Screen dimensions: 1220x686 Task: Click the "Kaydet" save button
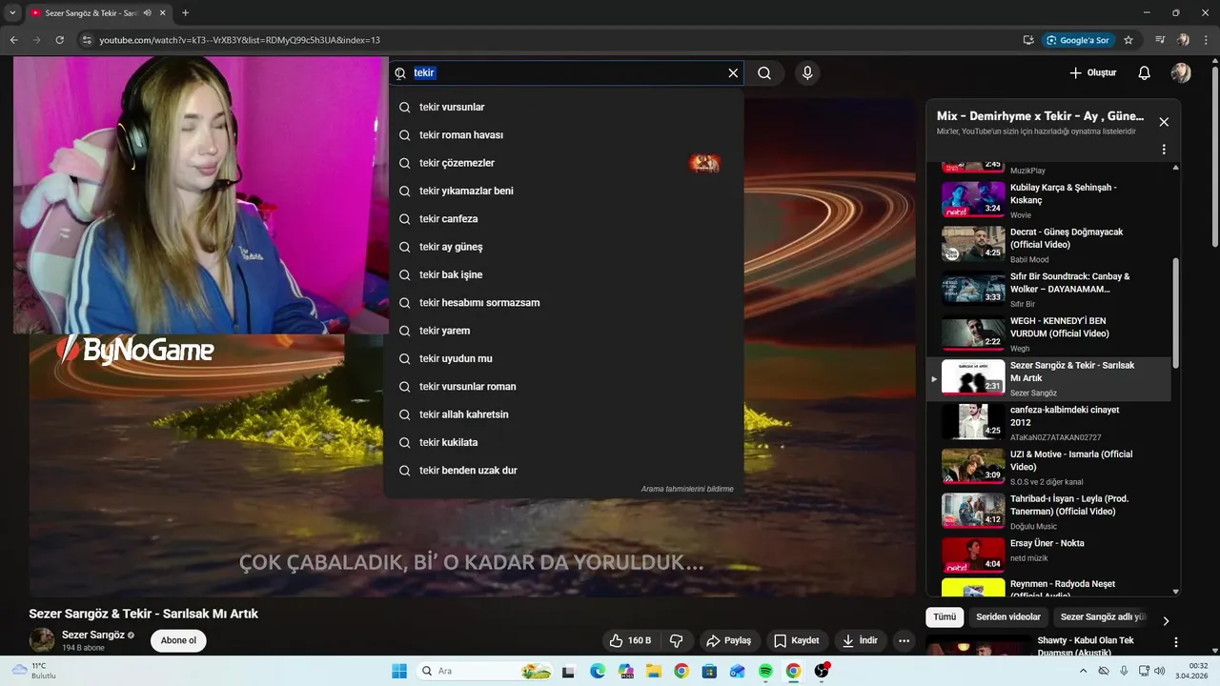[797, 640]
